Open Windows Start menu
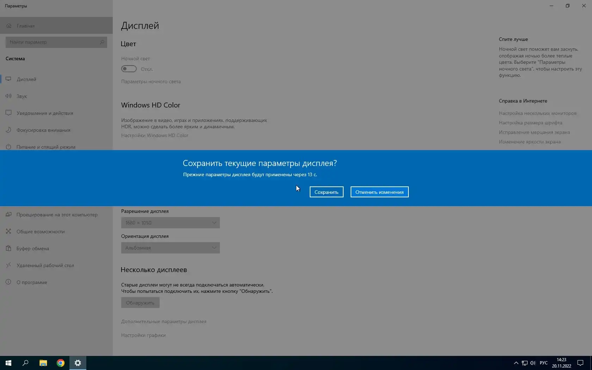The image size is (592, 370). click(x=8, y=363)
